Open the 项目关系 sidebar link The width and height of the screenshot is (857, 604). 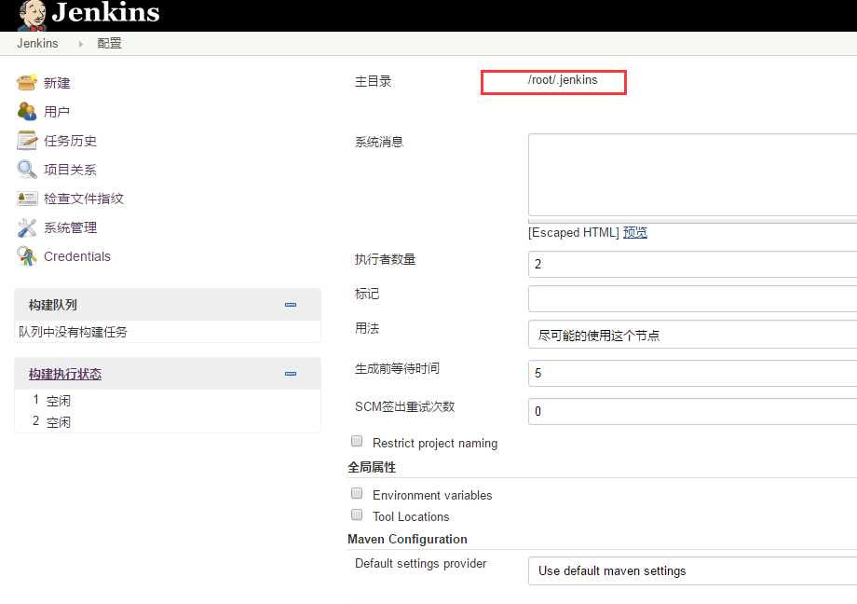70,171
